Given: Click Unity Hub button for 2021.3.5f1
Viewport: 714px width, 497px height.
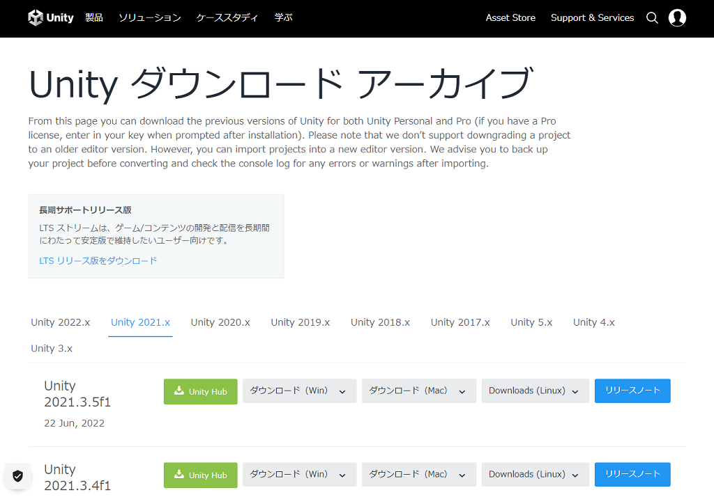Looking at the screenshot, I should coord(200,391).
